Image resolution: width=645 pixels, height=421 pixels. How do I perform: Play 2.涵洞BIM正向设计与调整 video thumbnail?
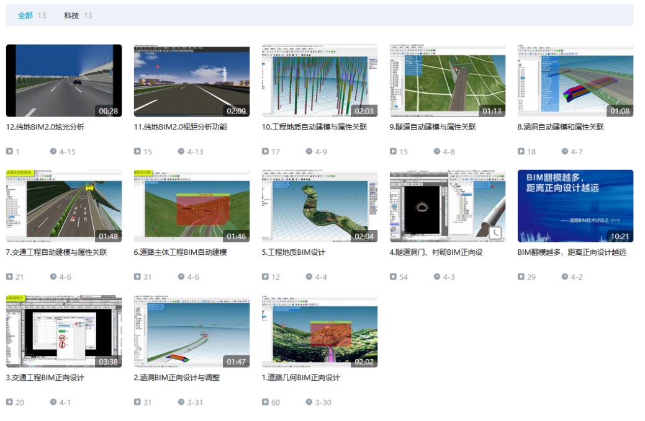coord(192,331)
